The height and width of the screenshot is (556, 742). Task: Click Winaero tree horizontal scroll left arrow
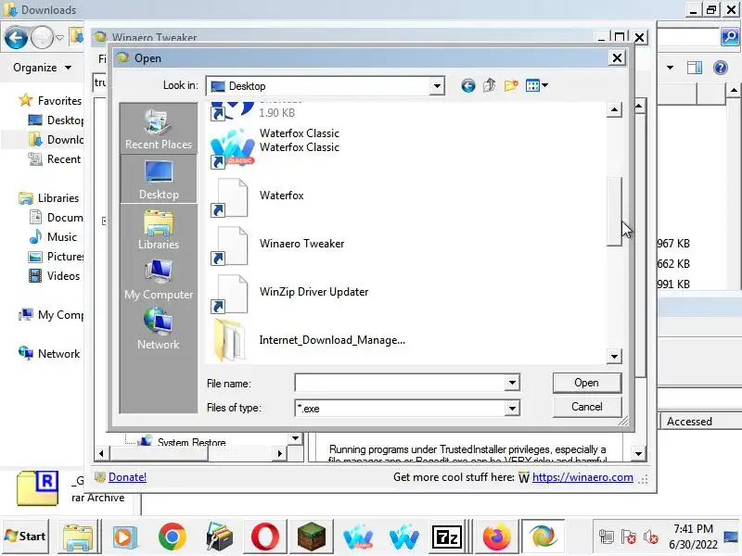point(101,453)
